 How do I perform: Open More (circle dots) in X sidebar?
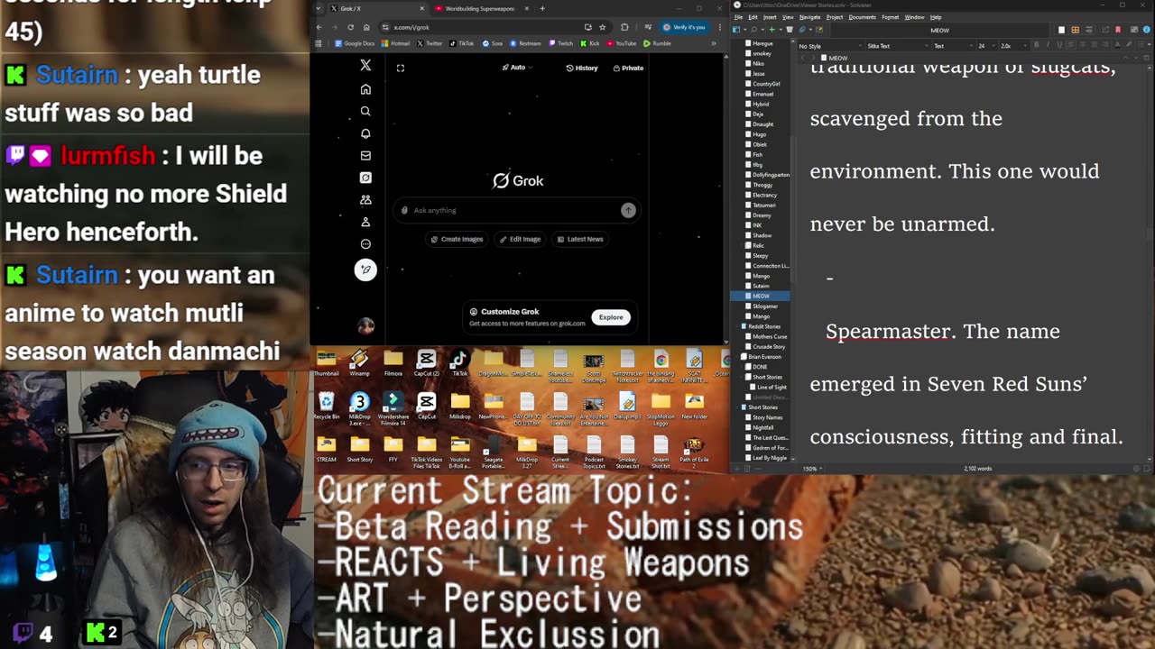pos(365,243)
